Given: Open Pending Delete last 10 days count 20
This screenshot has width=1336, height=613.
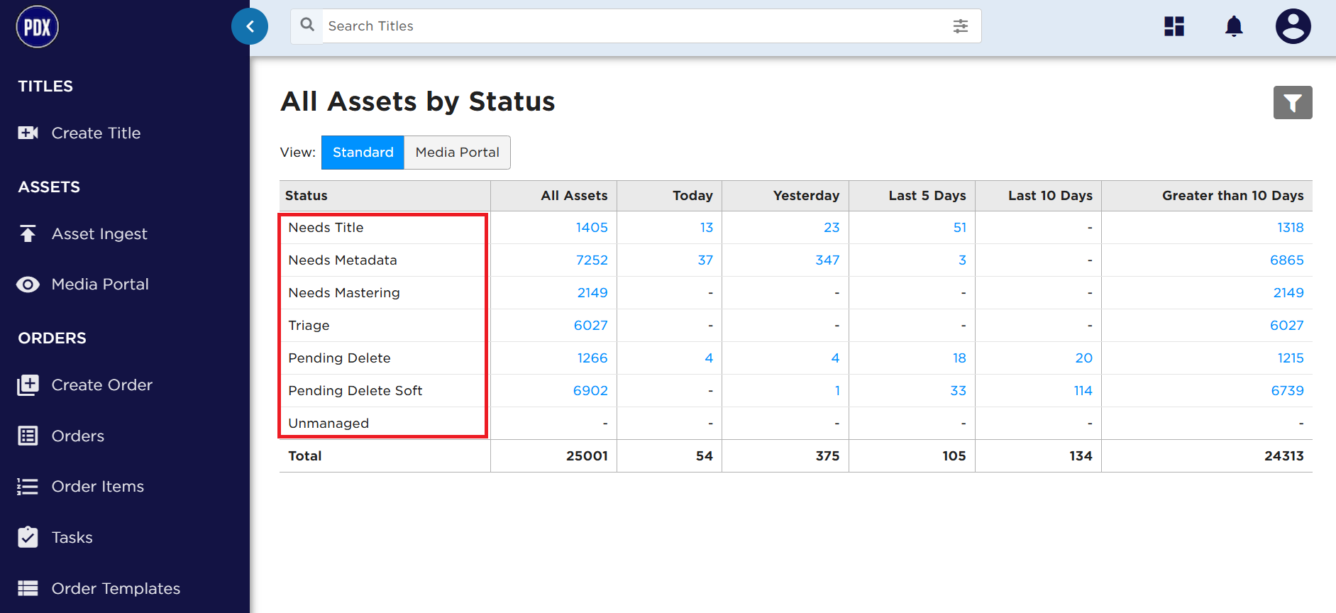Looking at the screenshot, I should click(x=1084, y=358).
